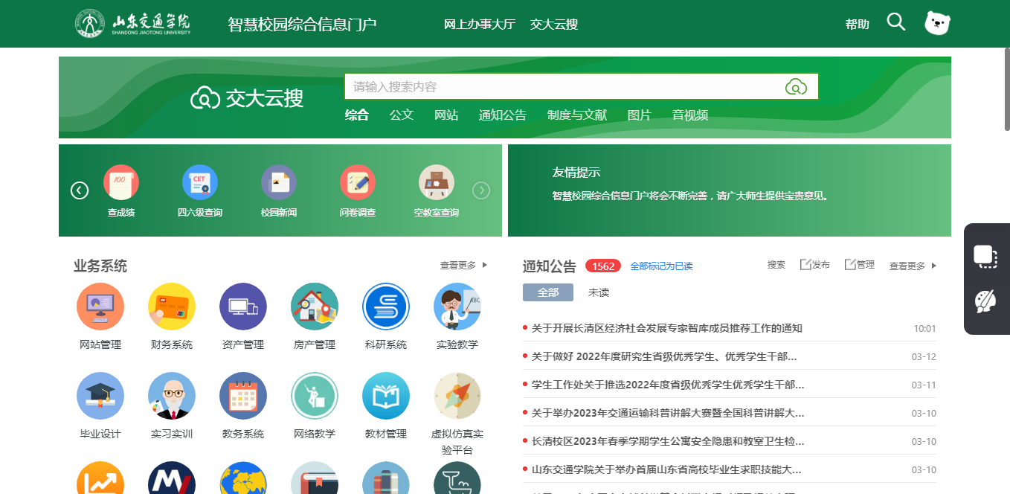
Task: Go to previous shortcuts with left arrow
Action: coord(80,190)
